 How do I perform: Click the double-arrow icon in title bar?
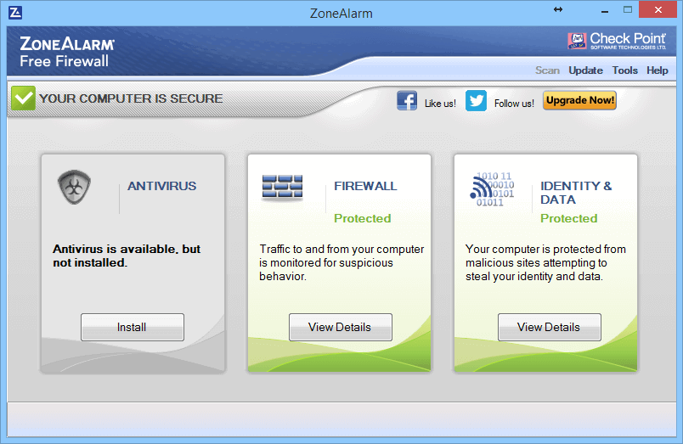(x=558, y=9)
